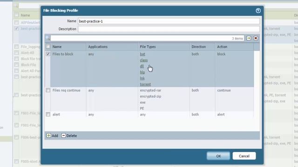Select the 'alert' rule name cell
Viewport: 298px width, 167px height.
(x=56, y=115)
